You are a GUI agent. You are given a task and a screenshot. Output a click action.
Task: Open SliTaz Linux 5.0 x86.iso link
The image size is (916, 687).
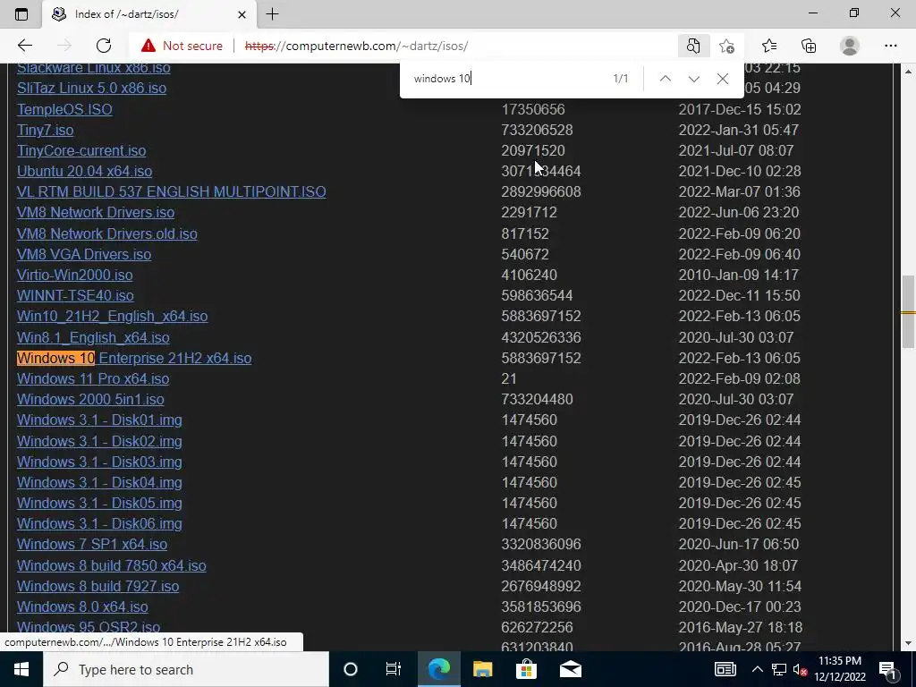pyautogui.click(x=91, y=89)
